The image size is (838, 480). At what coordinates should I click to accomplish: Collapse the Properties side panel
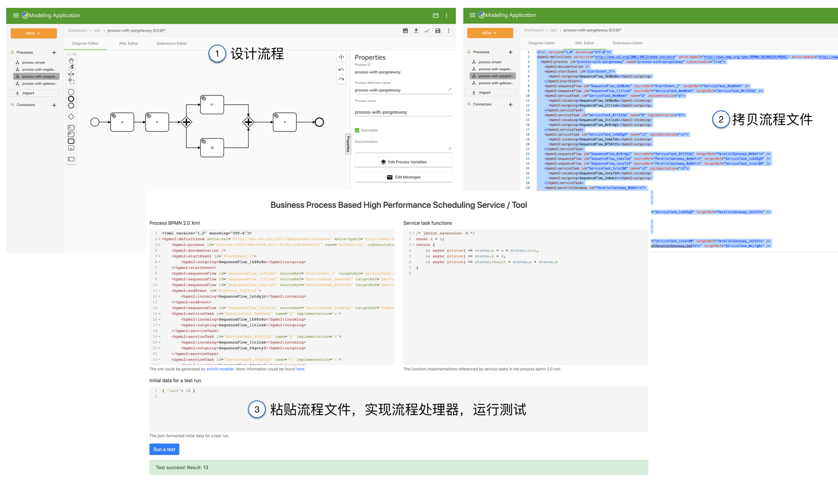pyautogui.click(x=347, y=144)
